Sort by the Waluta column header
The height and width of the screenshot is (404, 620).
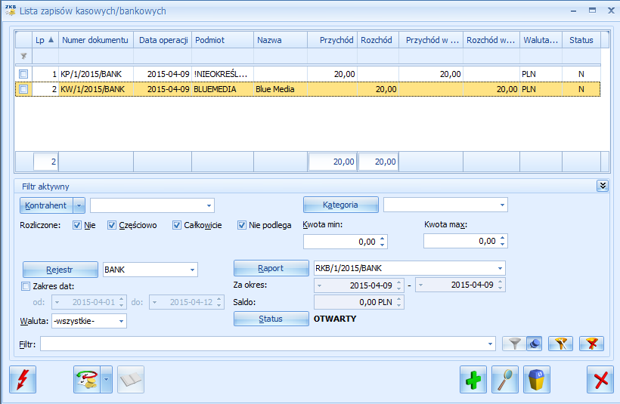tap(541, 40)
